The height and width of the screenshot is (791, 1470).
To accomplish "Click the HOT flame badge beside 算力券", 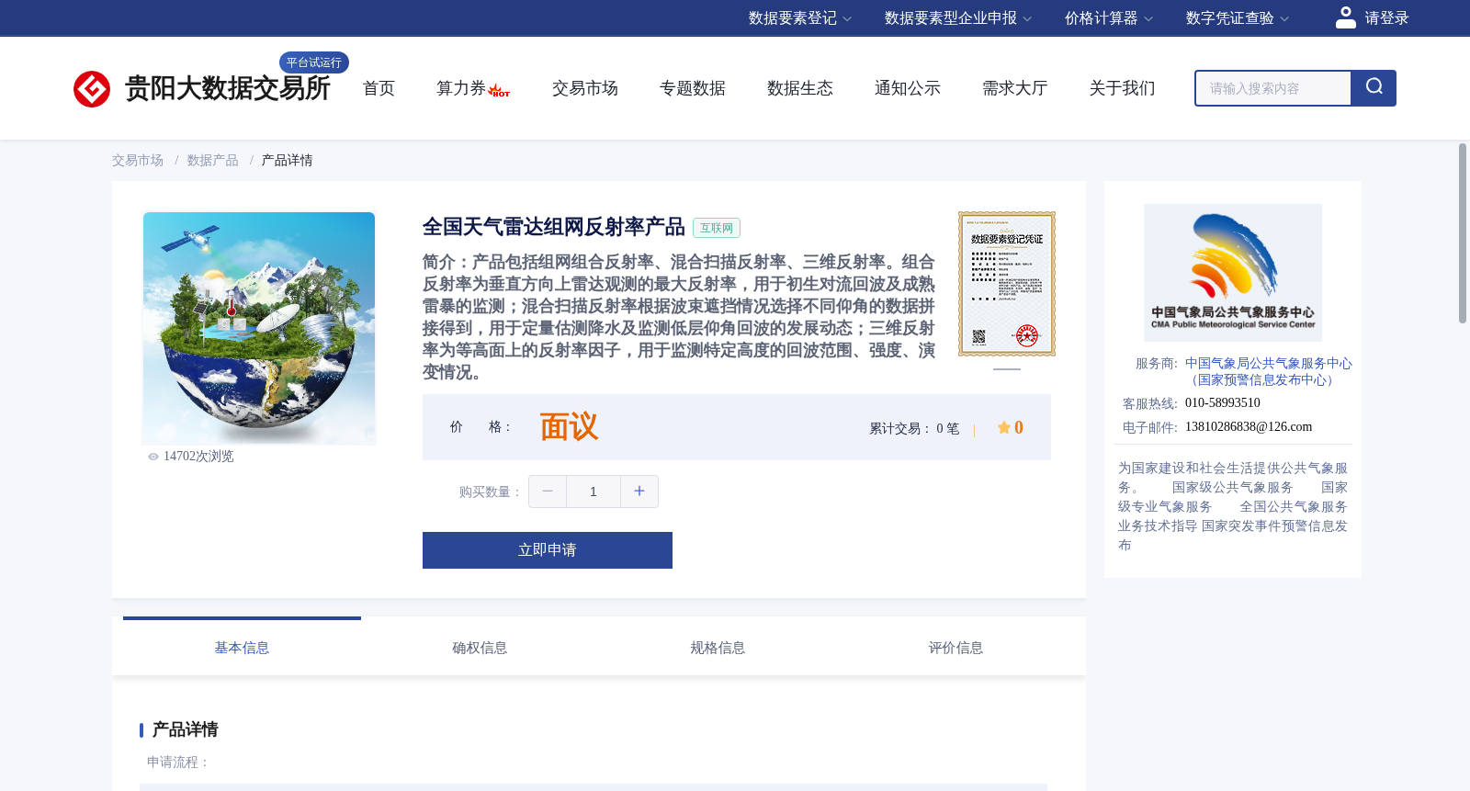I will coord(499,91).
